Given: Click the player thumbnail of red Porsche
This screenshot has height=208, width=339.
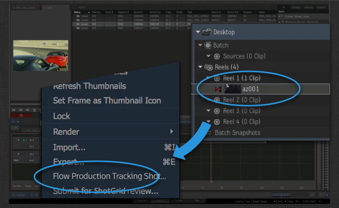Looking at the screenshot, I should [41, 56].
